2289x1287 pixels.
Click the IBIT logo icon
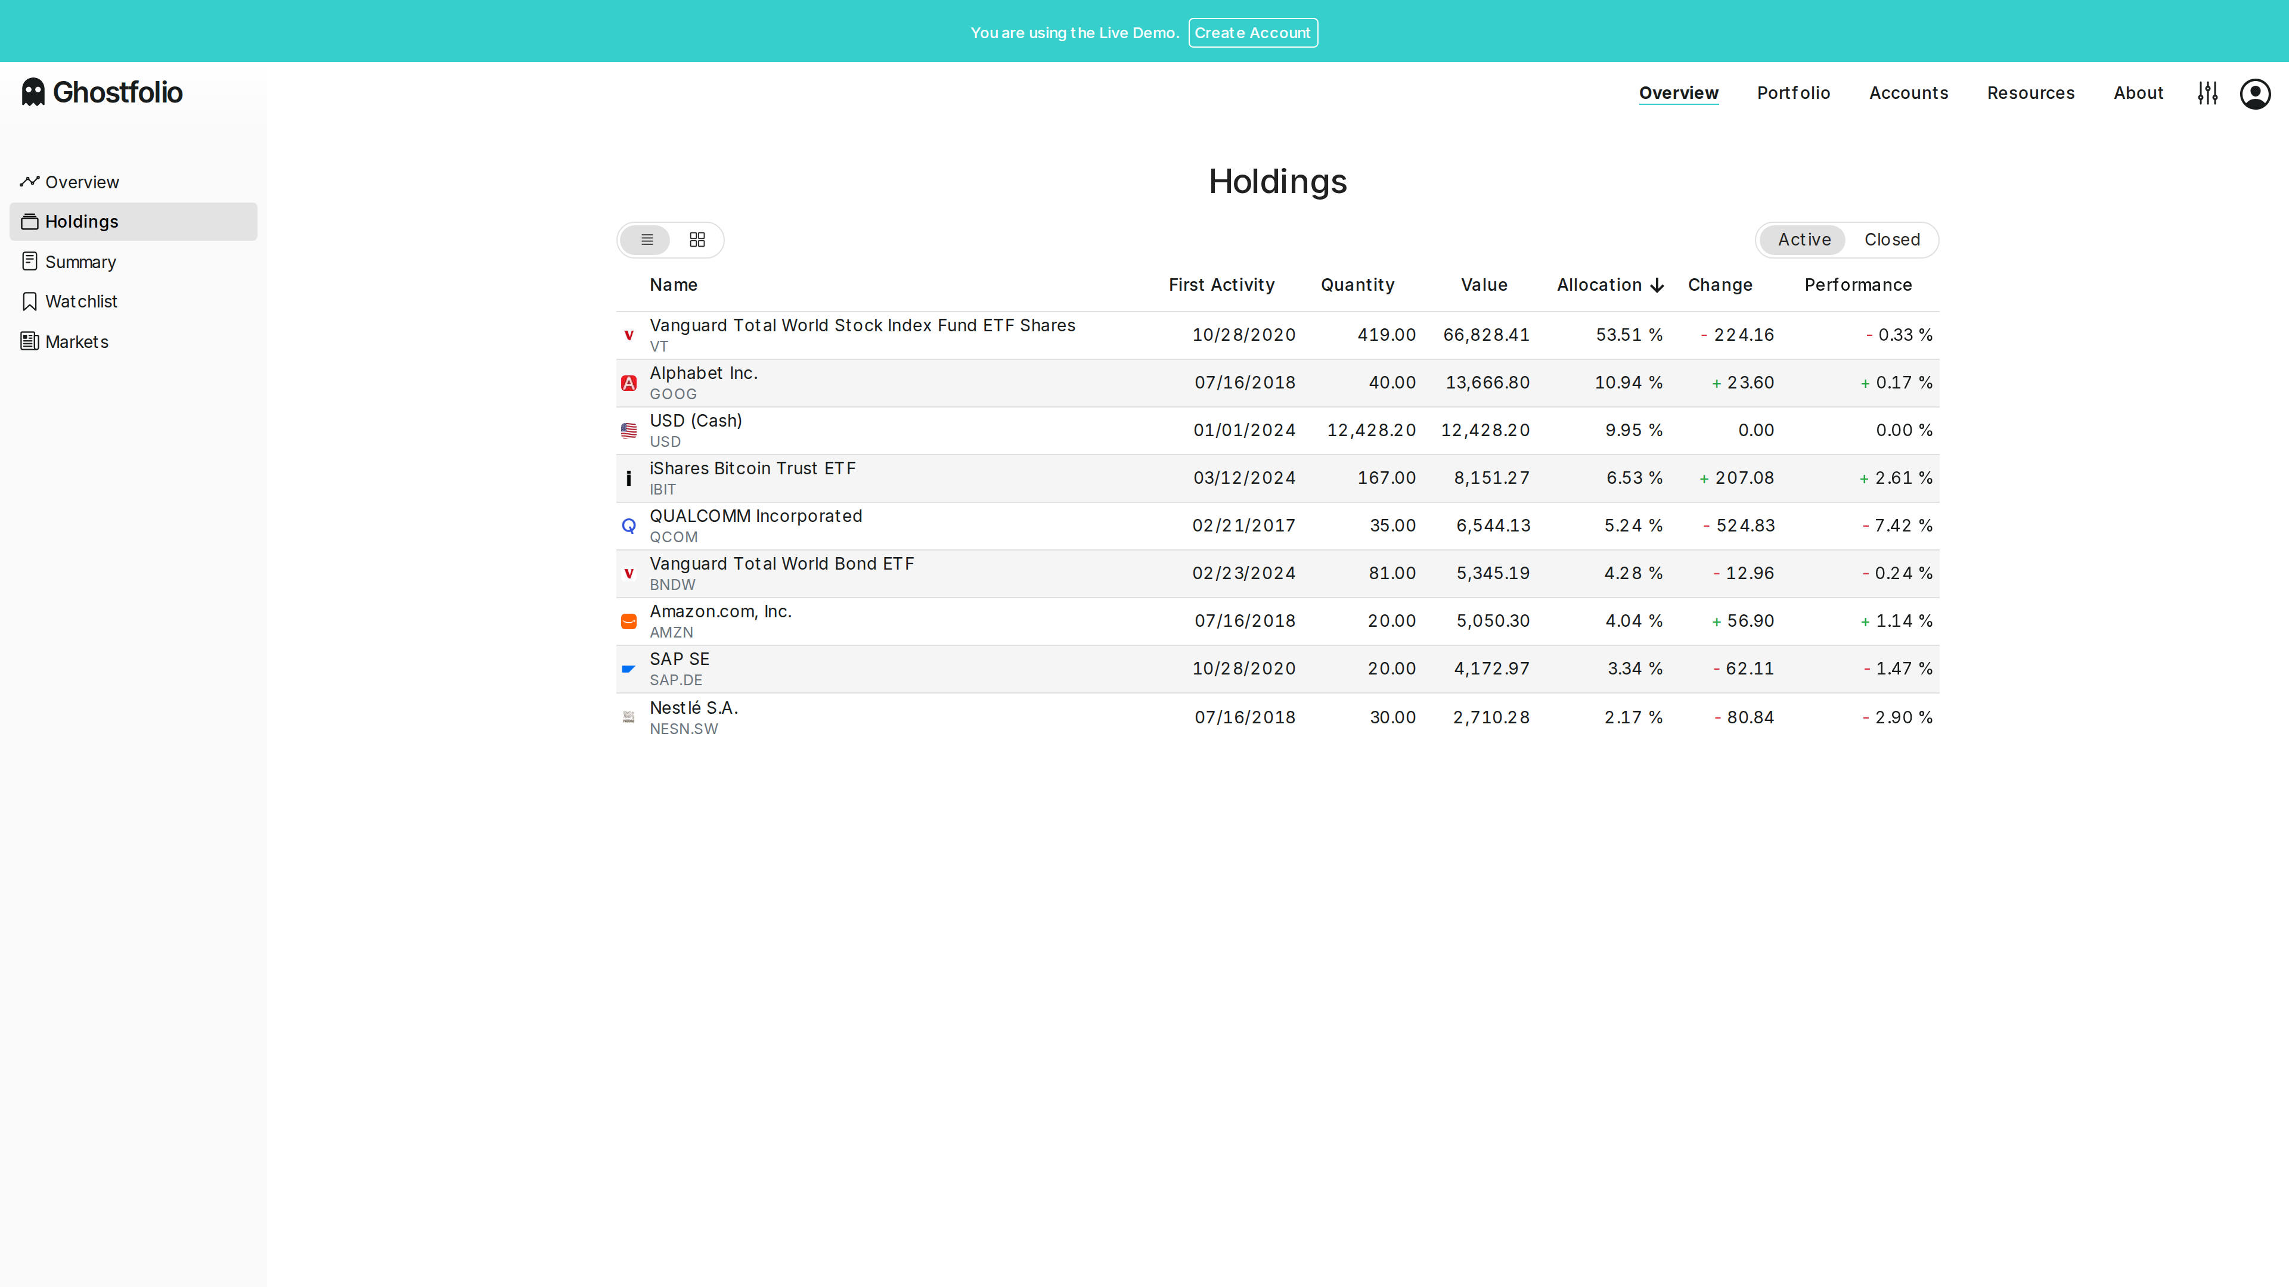point(629,478)
